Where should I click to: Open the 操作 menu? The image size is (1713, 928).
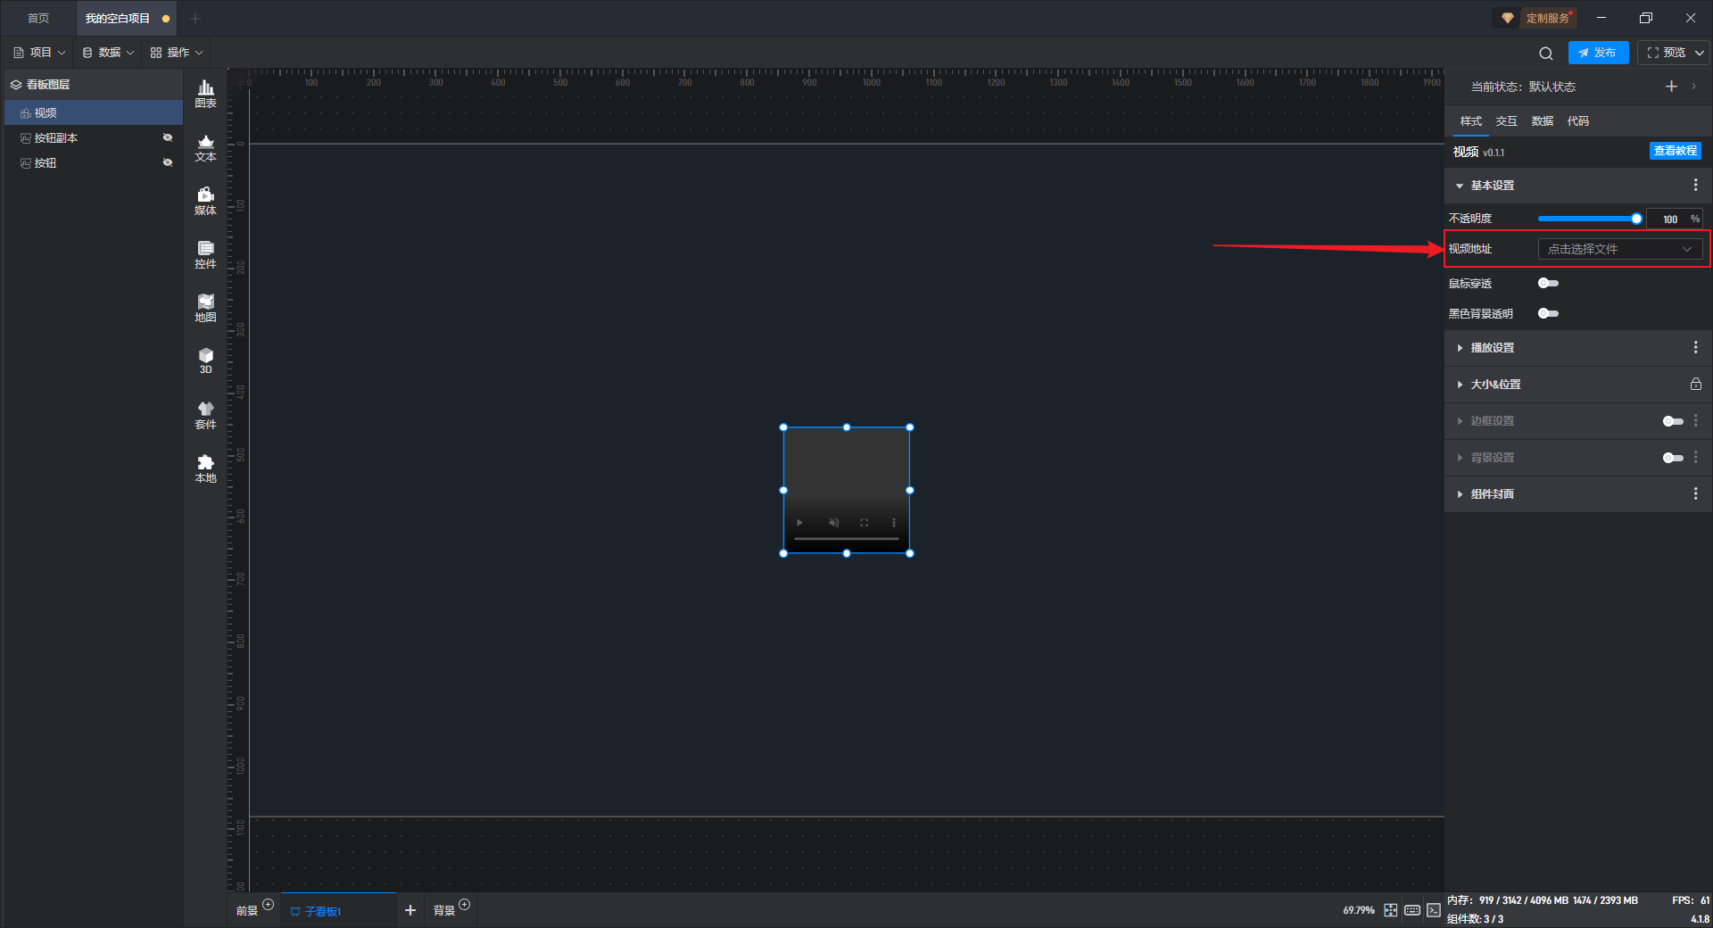point(177,53)
